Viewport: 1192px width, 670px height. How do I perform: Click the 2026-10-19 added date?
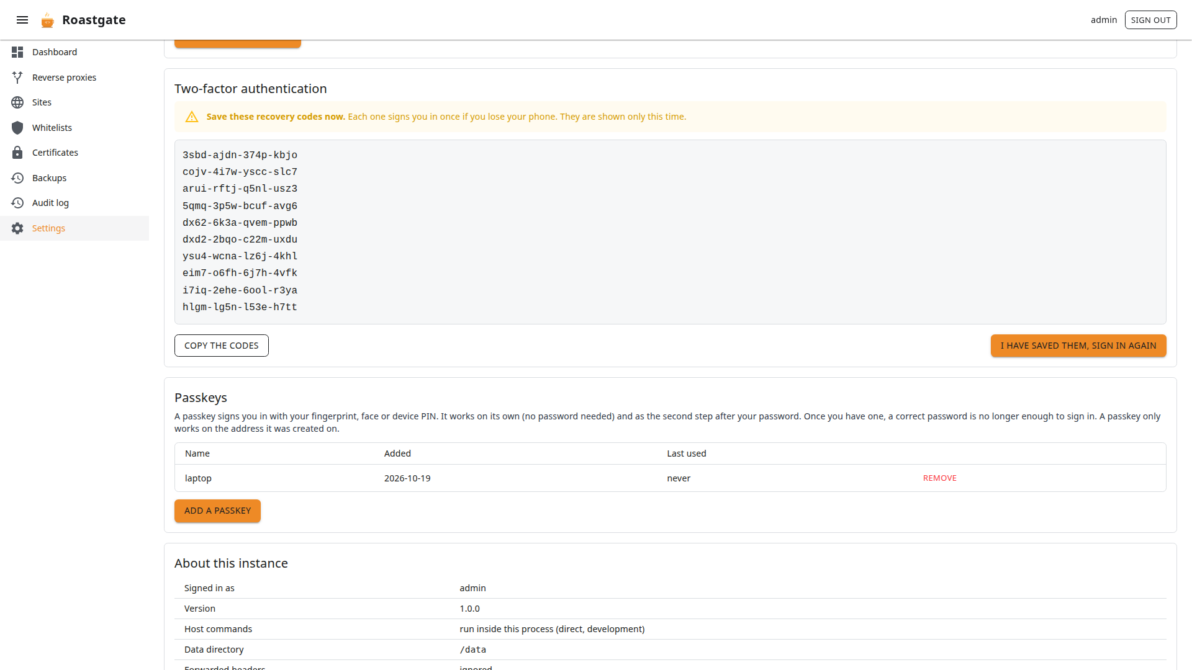point(407,478)
